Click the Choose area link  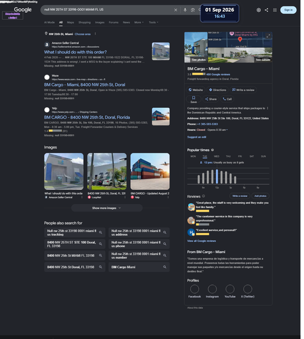click(83, 34)
